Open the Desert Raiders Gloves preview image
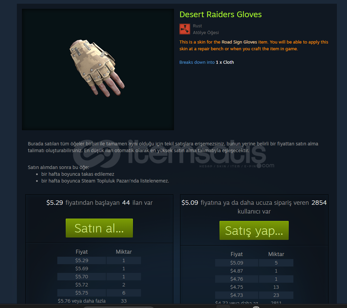This screenshot has width=347, height=308. [x=98, y=69]
